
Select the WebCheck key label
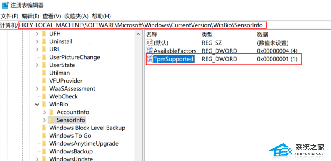(64, 96)
